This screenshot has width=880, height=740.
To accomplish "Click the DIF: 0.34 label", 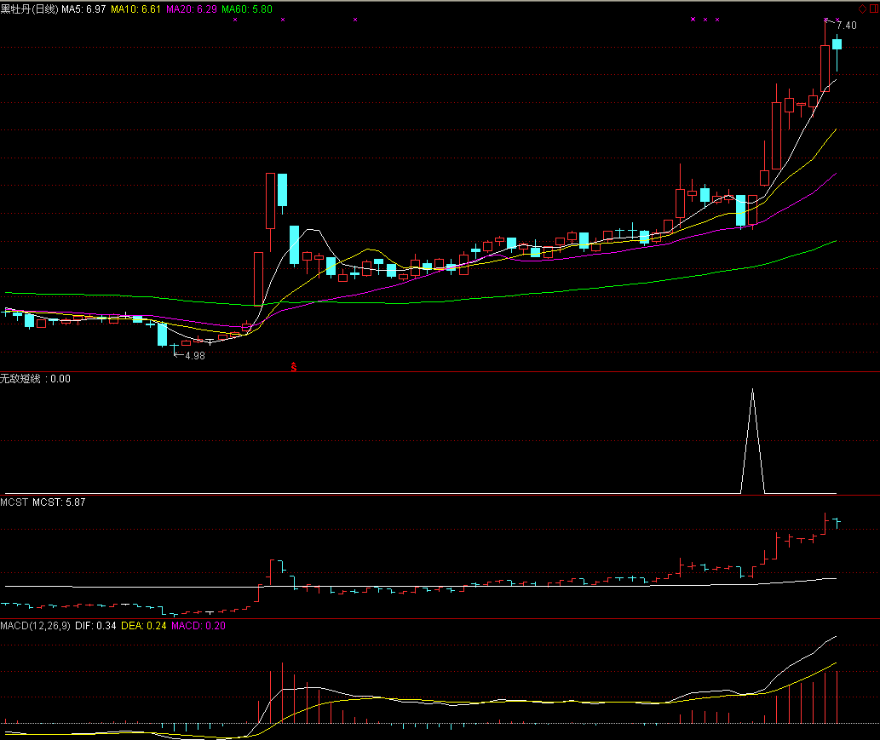I will [95, 626].
